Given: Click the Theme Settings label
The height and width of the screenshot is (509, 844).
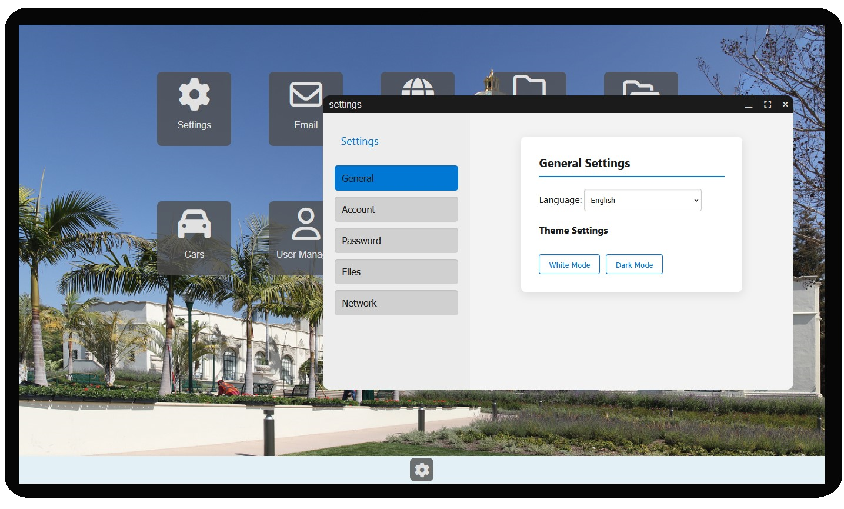Looking at the screenshot, I should pyautogui.click(x=573, y=231).
